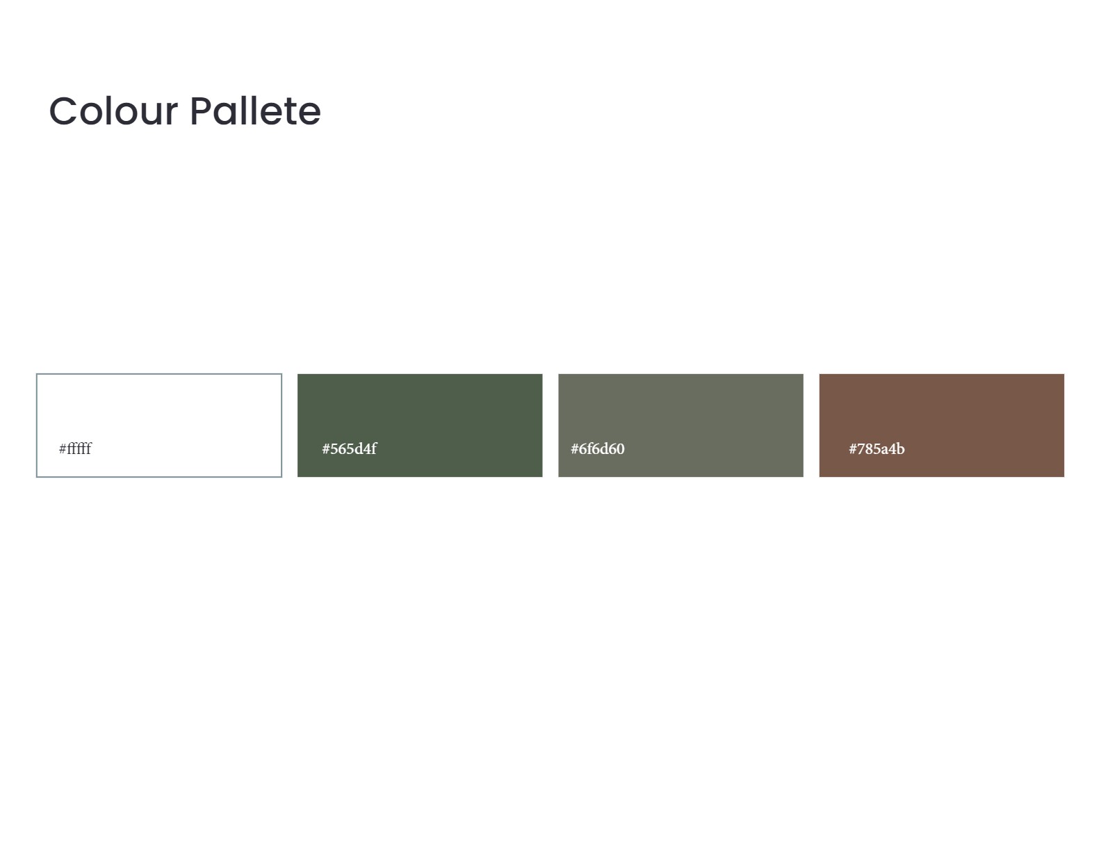This screenshot has width=1101, height=851.
Task: Select the Colour Pallete heading
Action: tap(185, 111)
